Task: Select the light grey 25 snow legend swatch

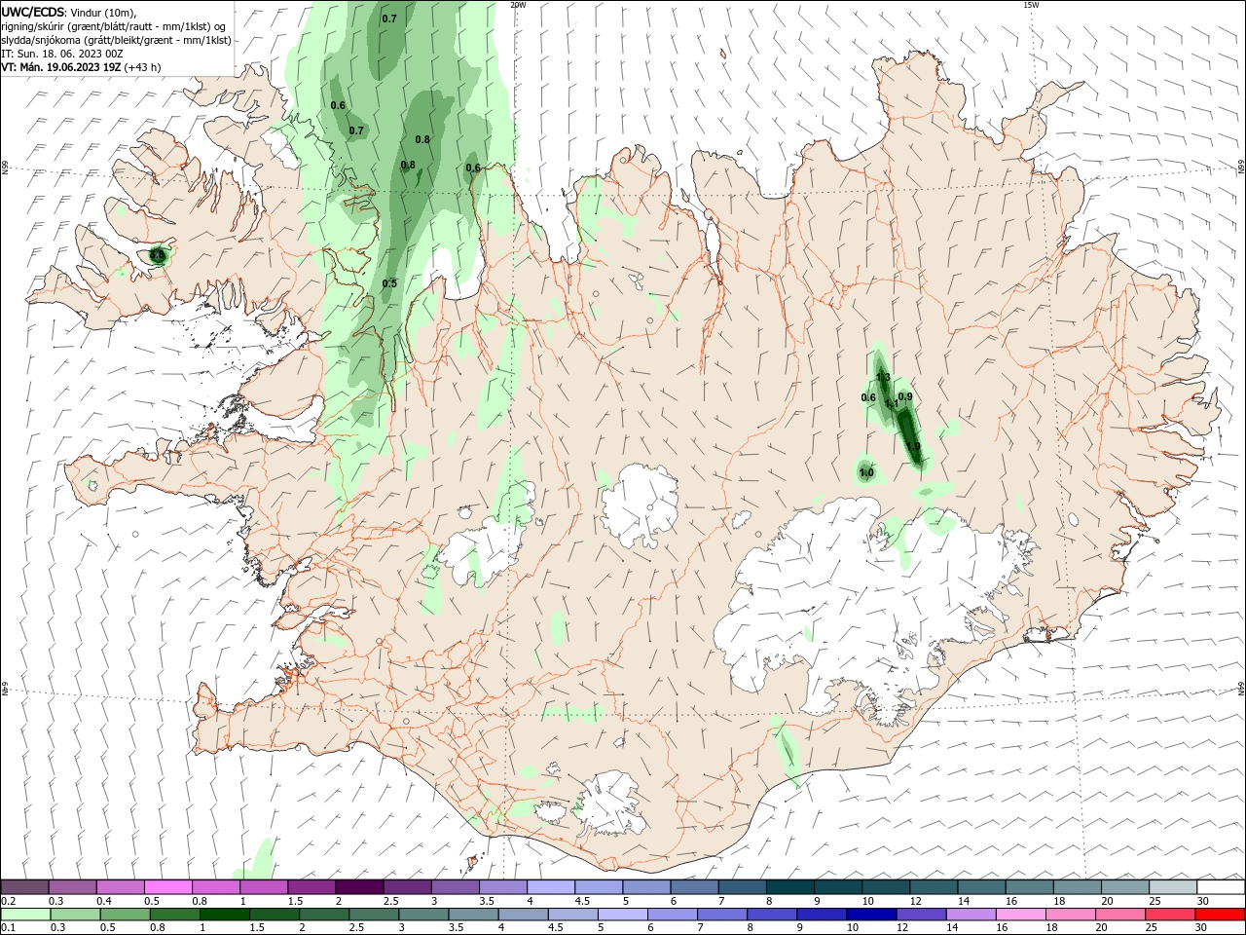Action: (1173, 886)
